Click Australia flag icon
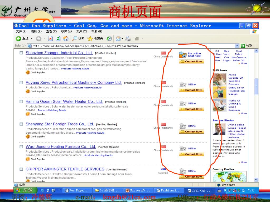270x202 pixels. pos(163,169)
